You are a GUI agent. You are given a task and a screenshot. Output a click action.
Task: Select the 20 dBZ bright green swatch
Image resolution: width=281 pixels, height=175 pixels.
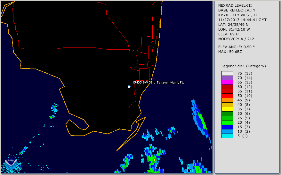(x=227, y=122)
